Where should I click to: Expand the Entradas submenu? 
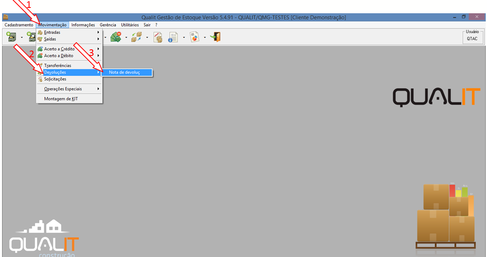tap(69, 32)
